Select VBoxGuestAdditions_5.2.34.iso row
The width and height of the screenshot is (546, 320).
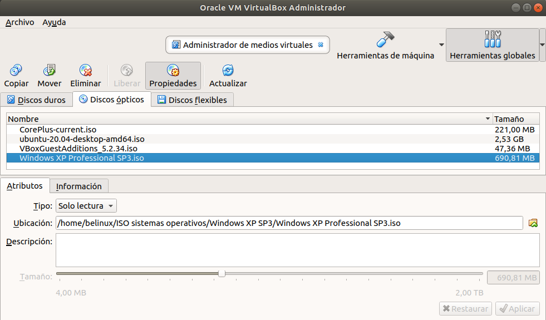point(273,149)
